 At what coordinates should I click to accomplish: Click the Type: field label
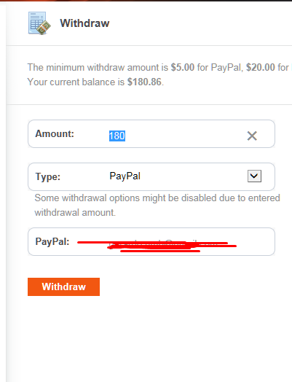tap(48, 176)
